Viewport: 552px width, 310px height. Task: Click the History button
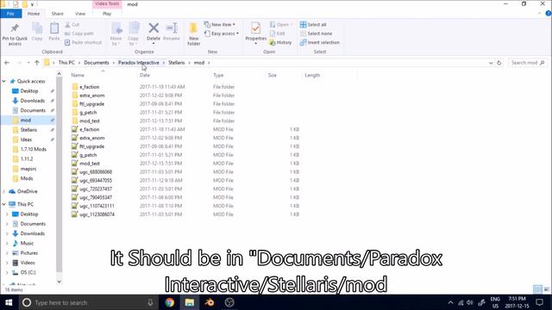click(x=280, y=42)
